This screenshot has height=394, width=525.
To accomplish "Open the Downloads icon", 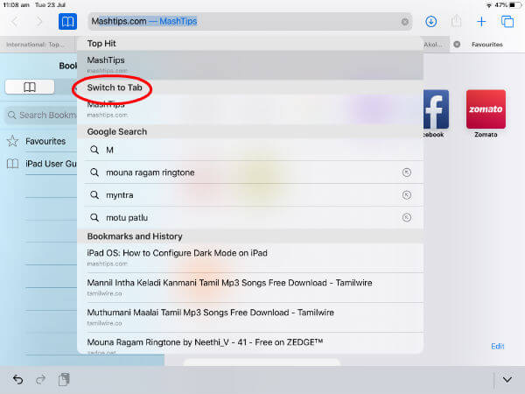I will [430, 22].
